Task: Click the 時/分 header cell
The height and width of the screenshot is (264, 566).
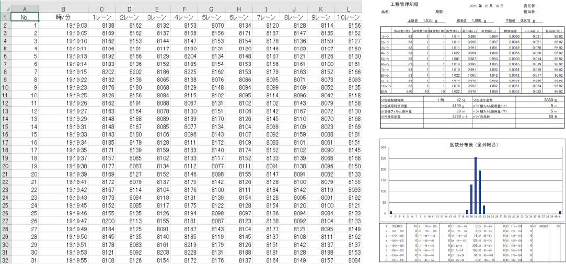Action: pyautogui.click(x=63, y=17)
